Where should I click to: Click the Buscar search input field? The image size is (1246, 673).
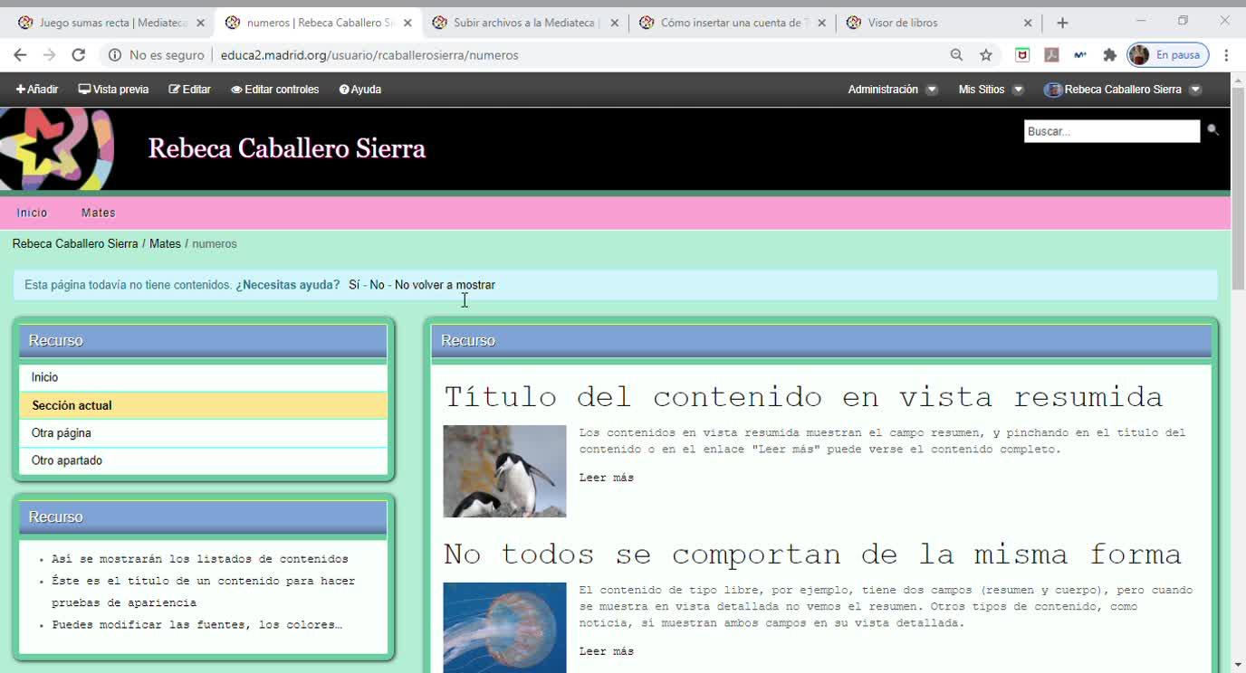coord(1112,131)
